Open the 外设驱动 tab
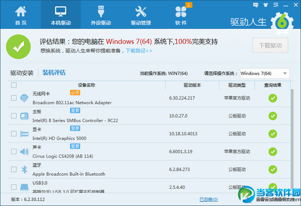Image resolution: width=301 pixels, height=206 pixels. click(101, 15)
